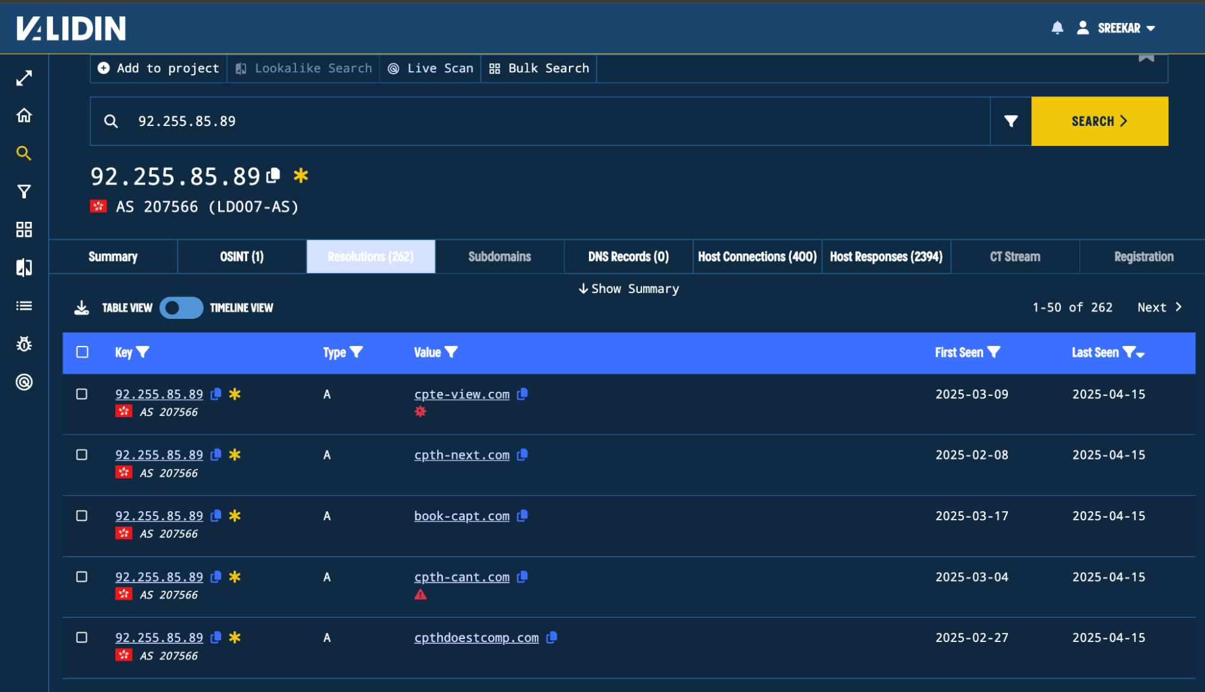Click the yellow SEARCH button
This screenshot has height=692, width=1205.
(x=1100, y=121)
